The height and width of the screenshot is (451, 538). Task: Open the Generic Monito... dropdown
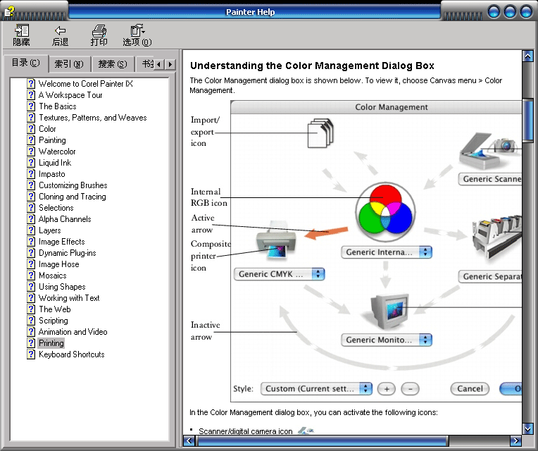point(387,340)
